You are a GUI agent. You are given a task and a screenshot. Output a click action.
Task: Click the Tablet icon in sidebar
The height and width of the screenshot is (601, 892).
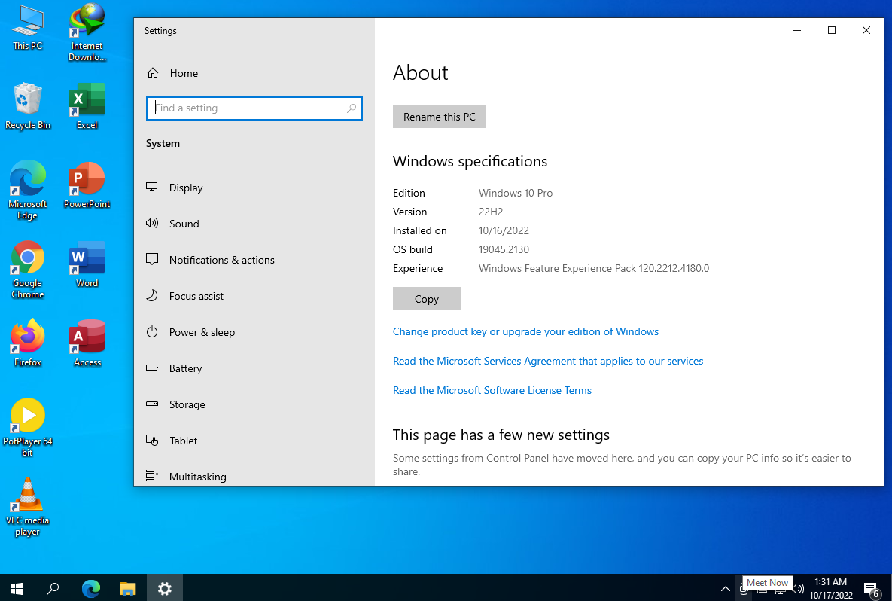click(152, 441)
